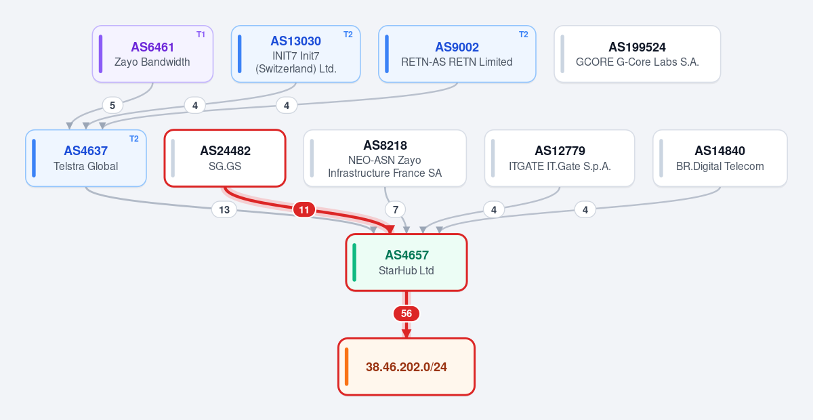This screenshot has width=813, height=420.
Task: Click the AS4657 StarHub Ltd node
Action: click(x=406, y=262)
